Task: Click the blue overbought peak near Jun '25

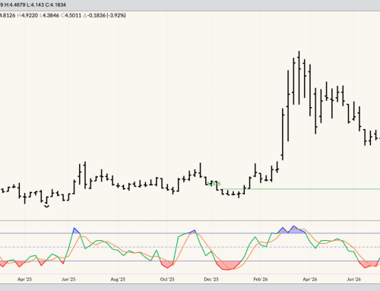Action: [76, 231]
